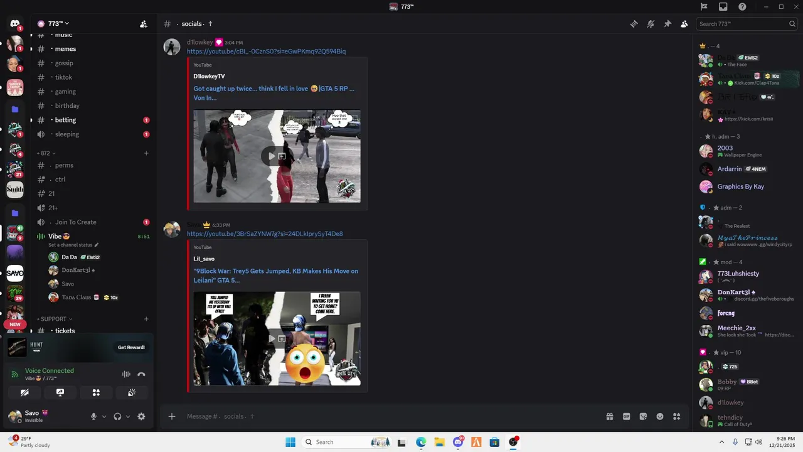Collapse the 872 channel category
The image size is (803, 452).
point(46,153)
